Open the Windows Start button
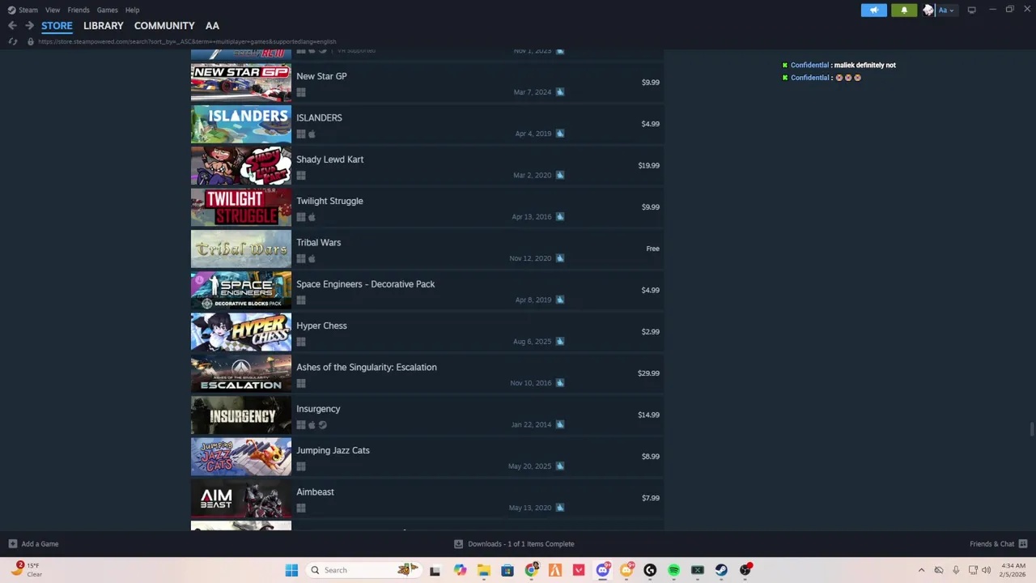The width and height of the screenshot is (1036, 583). [x=291, y=570]
